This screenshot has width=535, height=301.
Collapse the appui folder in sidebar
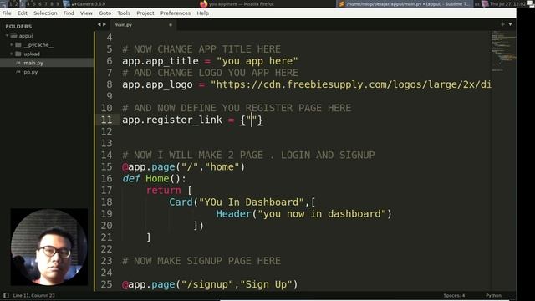[x=7, y=35]
